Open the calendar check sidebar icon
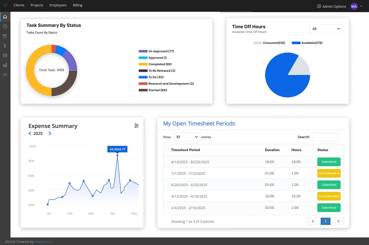 (5, 36)
